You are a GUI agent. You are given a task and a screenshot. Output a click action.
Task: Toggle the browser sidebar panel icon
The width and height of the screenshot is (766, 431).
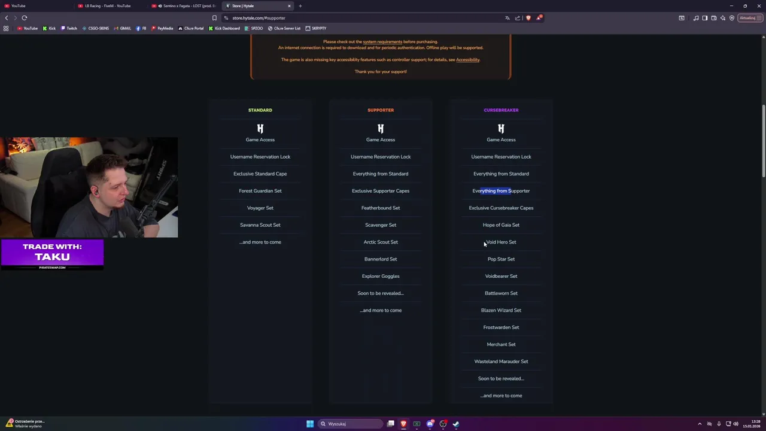point(705,18)
